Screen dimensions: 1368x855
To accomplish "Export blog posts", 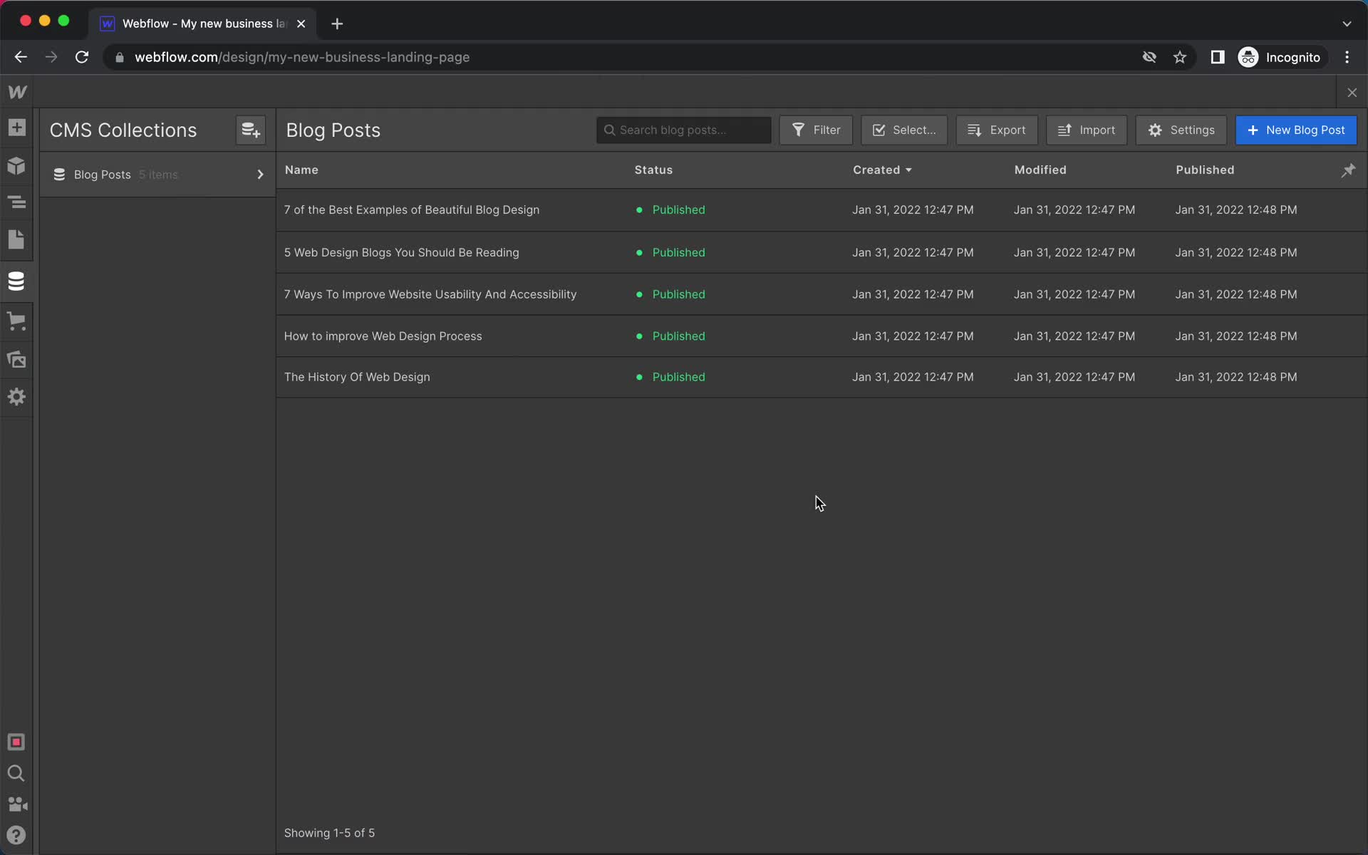I will 997,130.
